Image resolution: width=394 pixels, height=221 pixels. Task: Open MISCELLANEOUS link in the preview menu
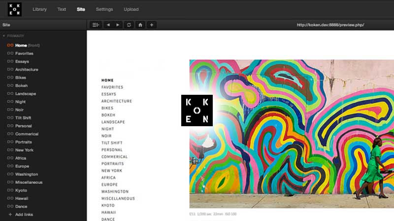tap(118, 198)
